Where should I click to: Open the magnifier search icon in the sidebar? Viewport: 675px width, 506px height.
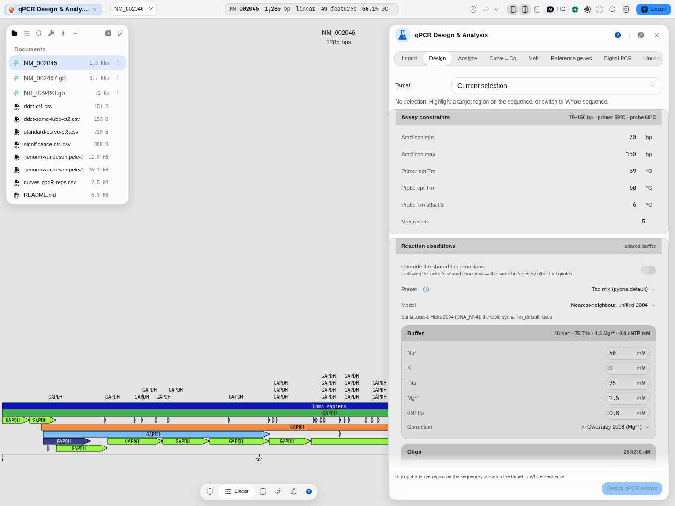click(39, 33)
